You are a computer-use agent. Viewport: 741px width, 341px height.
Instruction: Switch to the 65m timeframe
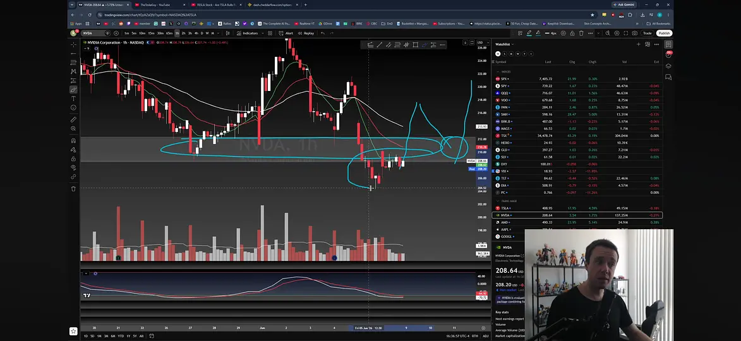tap(169, 33)
